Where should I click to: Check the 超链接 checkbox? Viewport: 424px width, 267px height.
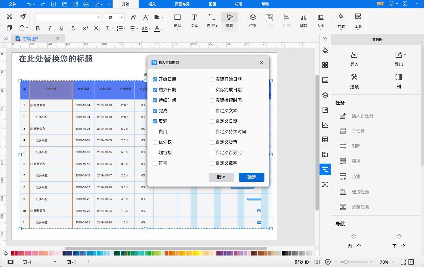[155, 153]
